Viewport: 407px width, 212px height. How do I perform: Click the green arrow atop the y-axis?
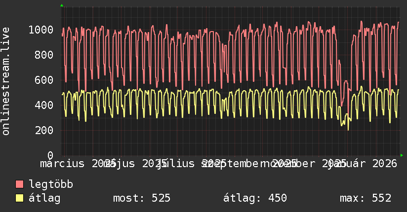[x=62, y=5]
